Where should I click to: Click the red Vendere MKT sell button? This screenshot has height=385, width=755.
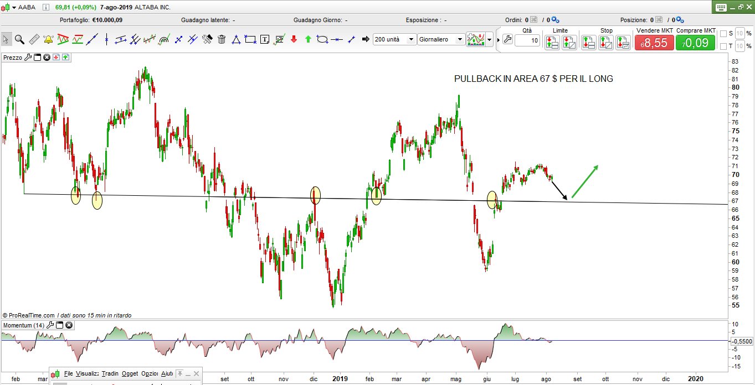point(654,43)
